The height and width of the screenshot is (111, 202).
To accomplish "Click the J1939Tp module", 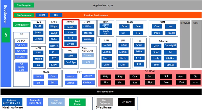I will pyautogui.click(x=88, y=33).
